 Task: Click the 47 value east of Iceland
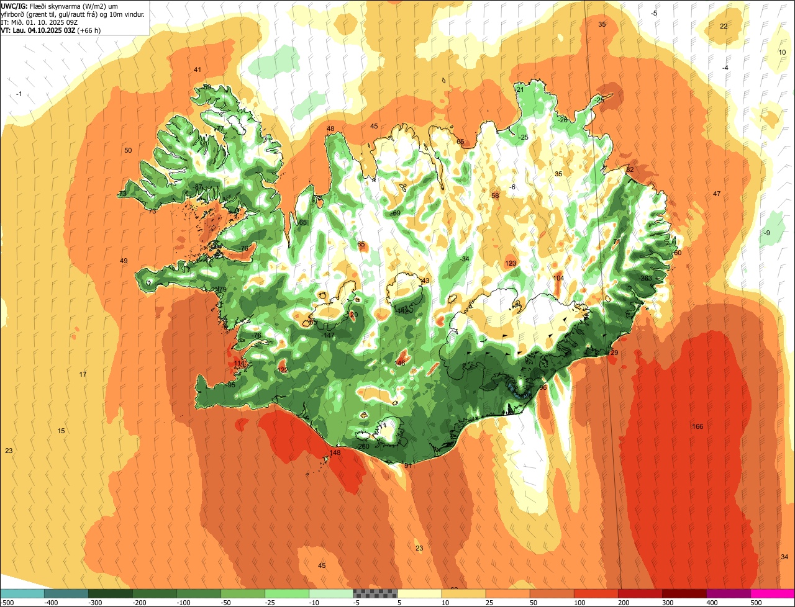tap(717, 194)
